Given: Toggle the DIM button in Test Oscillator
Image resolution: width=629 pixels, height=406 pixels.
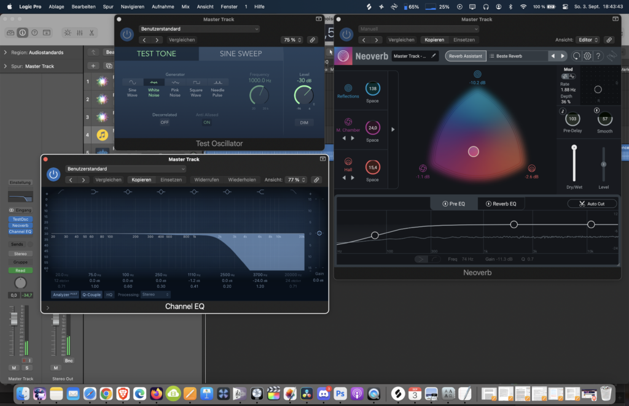Looking at the screenshot, I should tap(304, 123).
